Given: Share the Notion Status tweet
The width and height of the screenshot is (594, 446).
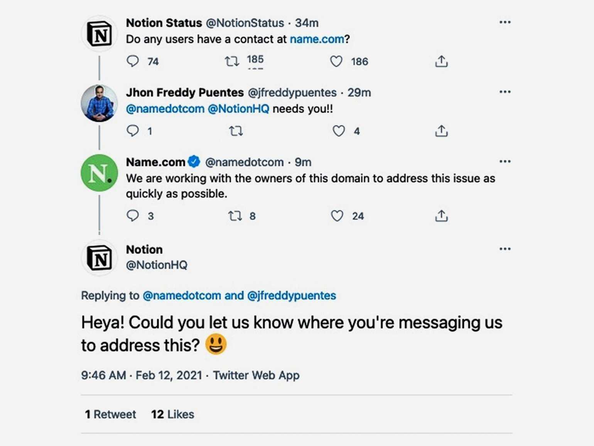Looking at the screenshot, I should (441, 61).
